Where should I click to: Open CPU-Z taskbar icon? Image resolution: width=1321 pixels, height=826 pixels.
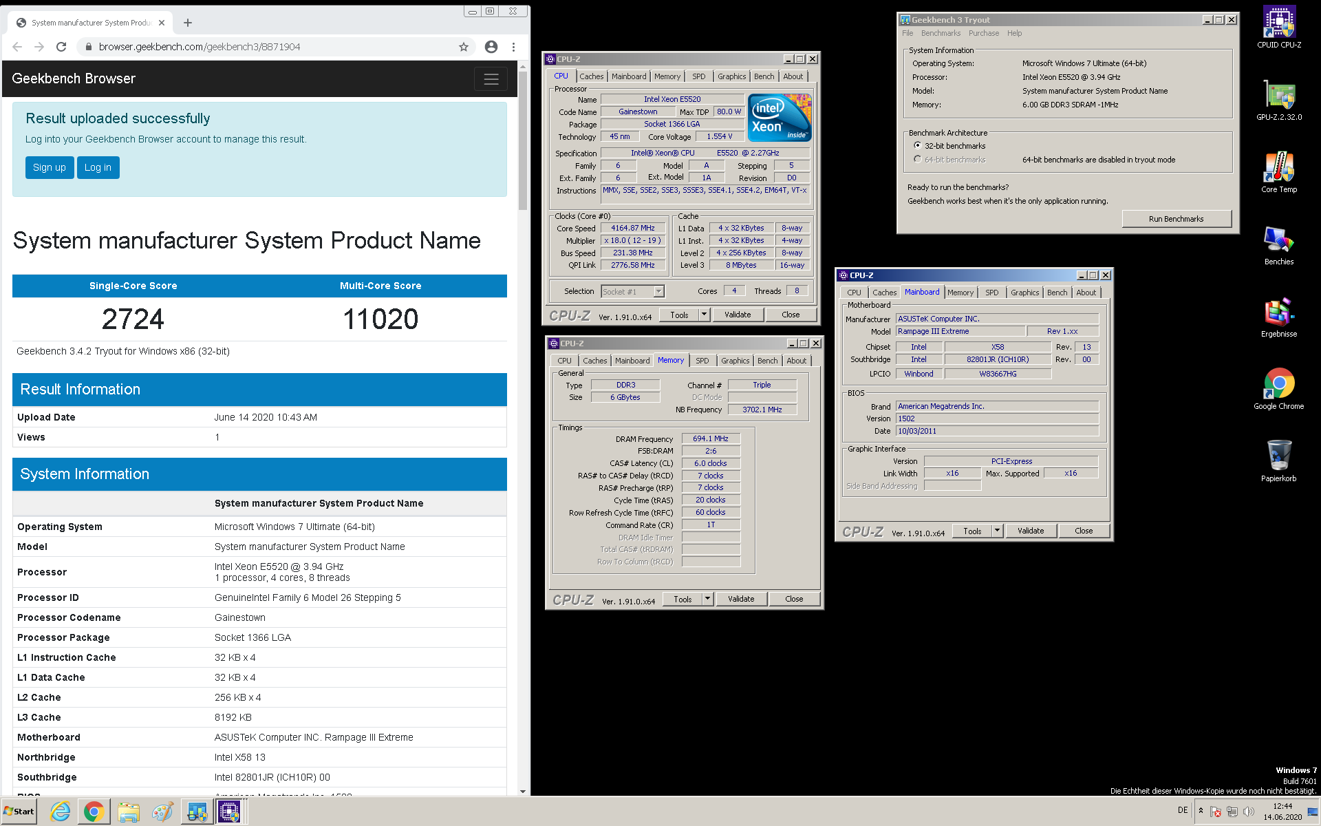[229, 812]
